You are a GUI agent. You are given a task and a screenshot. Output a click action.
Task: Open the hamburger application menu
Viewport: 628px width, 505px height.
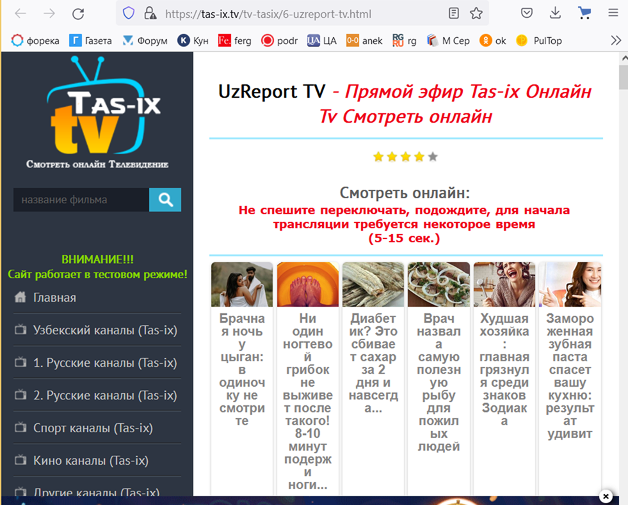(613, 13)
